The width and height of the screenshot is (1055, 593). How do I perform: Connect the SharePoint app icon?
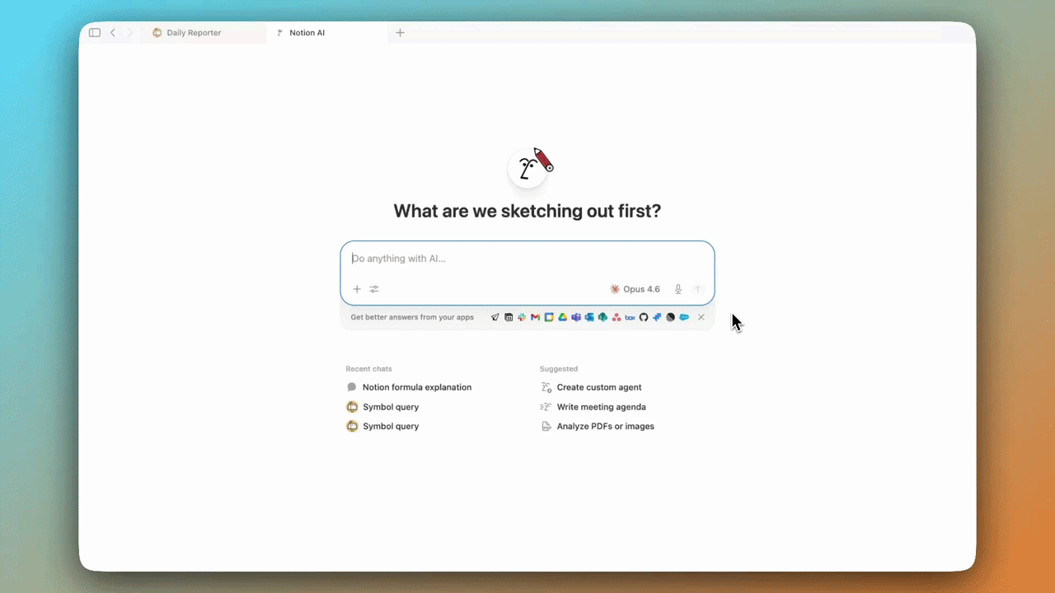(x=603, y=317)
